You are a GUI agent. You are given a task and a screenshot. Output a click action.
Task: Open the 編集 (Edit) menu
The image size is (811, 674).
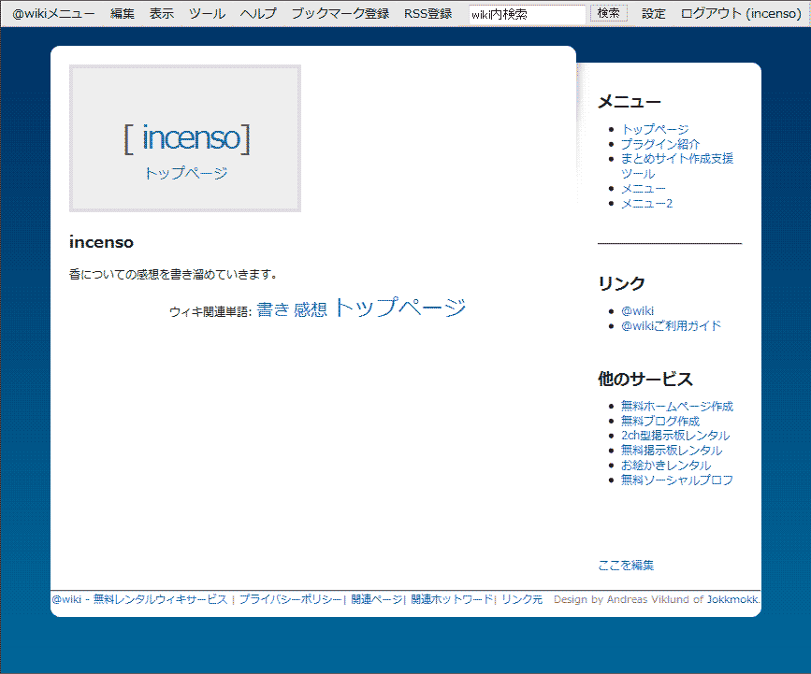(x=122, y=13)
